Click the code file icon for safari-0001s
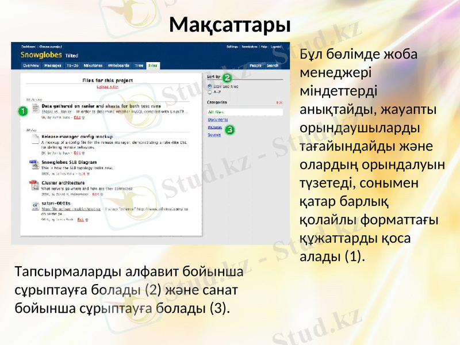This screenshot has width=460, height=345. click(x=34, y=204)
